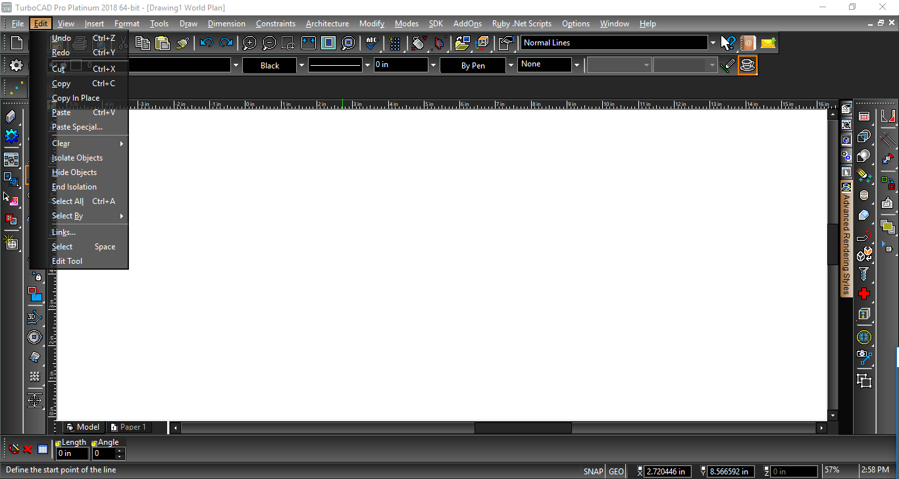Open the address book icon
Image resolution: width=899 pixels, height=479 pixels.
[x=748, y=43]
